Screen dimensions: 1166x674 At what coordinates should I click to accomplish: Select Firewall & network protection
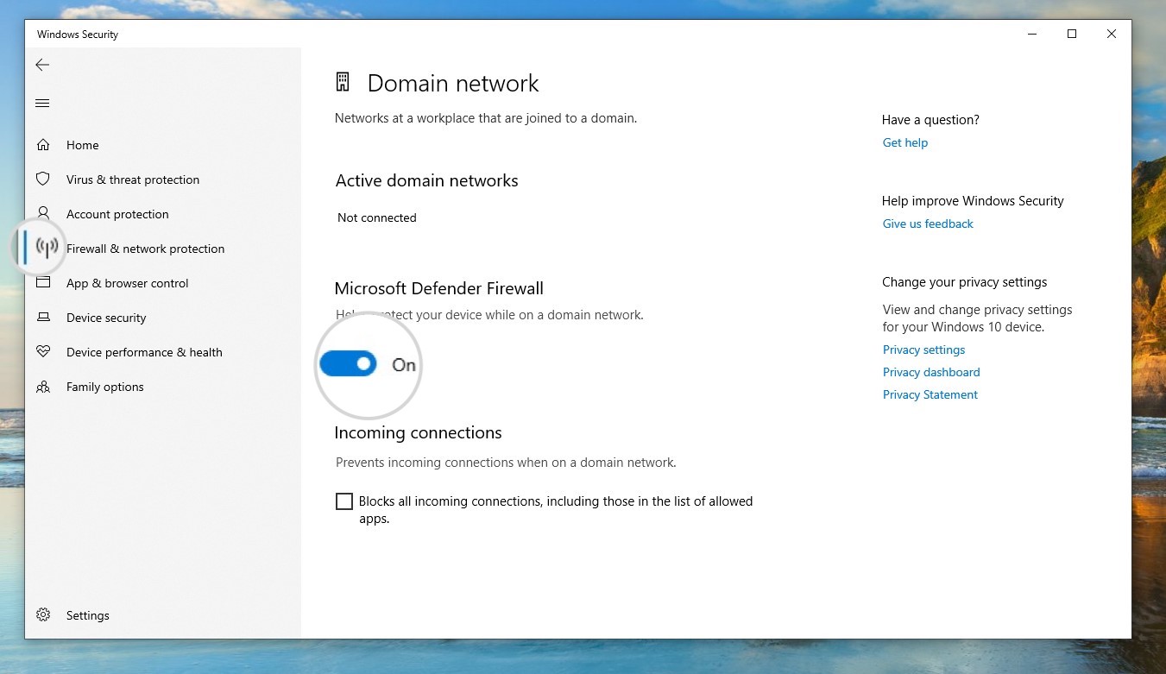point(146,249)
